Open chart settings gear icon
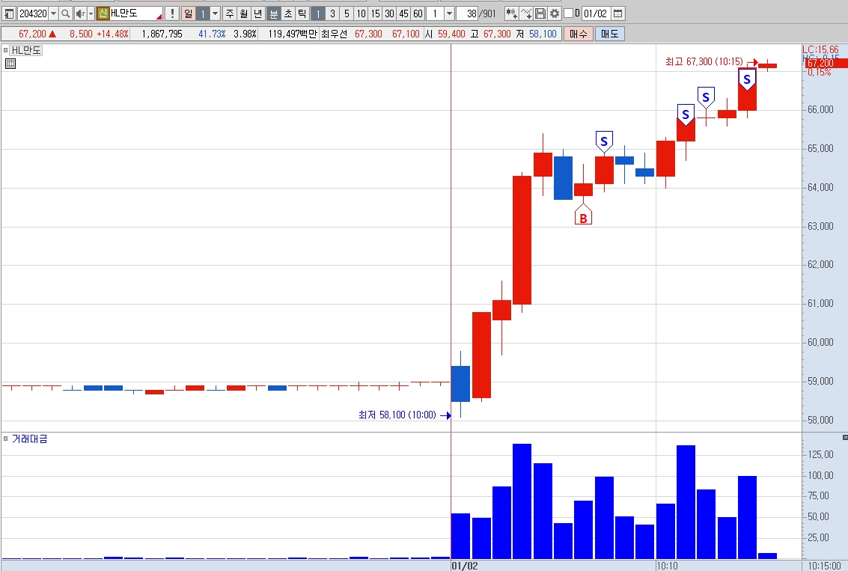Viewport: 848px width, 571px height. pyautogui.click(x=555, y=13)
